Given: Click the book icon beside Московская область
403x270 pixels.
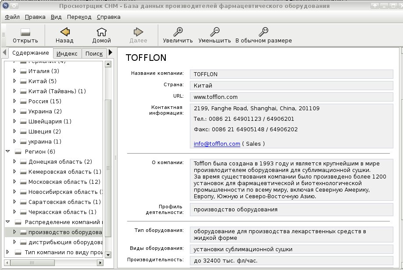Looking at the screenshot, I should click(x=23, y=182).
